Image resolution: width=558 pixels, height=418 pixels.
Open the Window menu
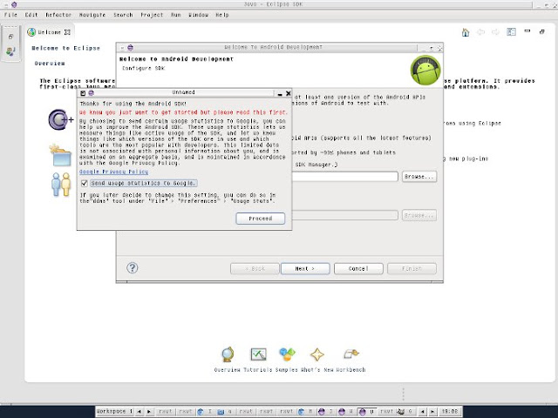(198, 15)
